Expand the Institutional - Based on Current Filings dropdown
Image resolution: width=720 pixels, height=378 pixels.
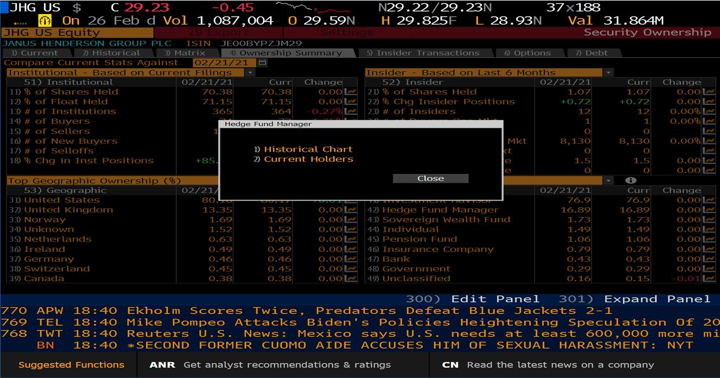250,73
